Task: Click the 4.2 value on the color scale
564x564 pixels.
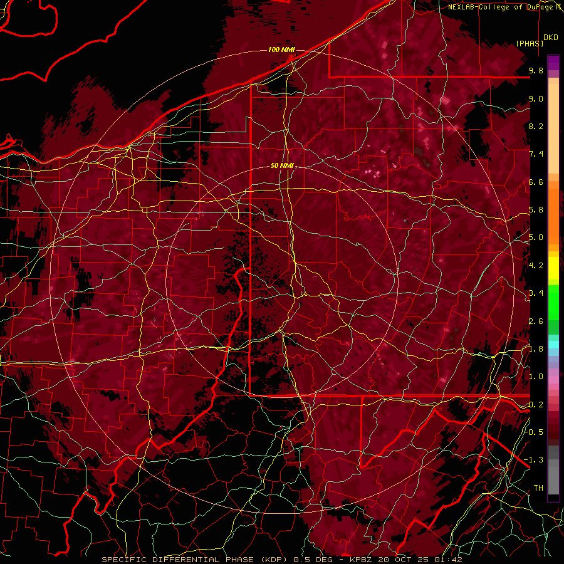Action: (536, 266)
